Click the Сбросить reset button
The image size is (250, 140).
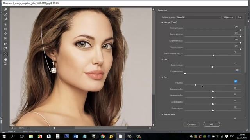tap(228, 17)
